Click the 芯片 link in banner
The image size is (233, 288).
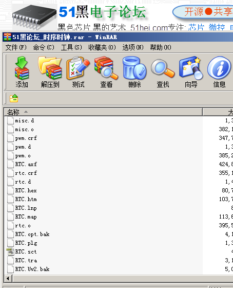[196, 28]
